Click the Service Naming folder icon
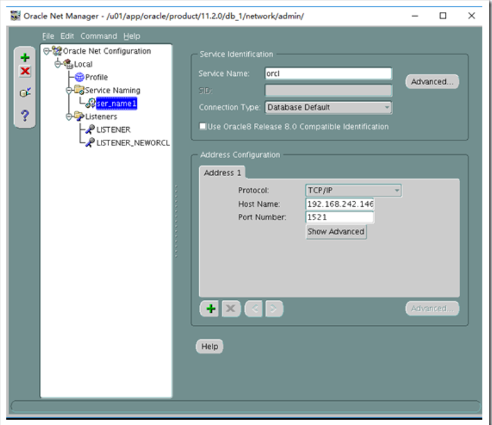The height and width of the screenshot is (425, 492). 79,90
